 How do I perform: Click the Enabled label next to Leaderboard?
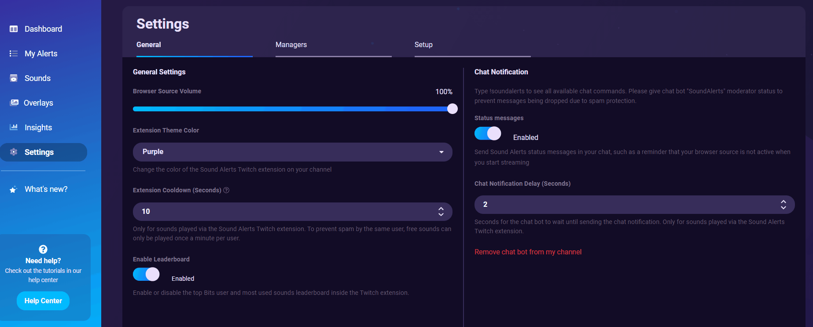[183, 279]
